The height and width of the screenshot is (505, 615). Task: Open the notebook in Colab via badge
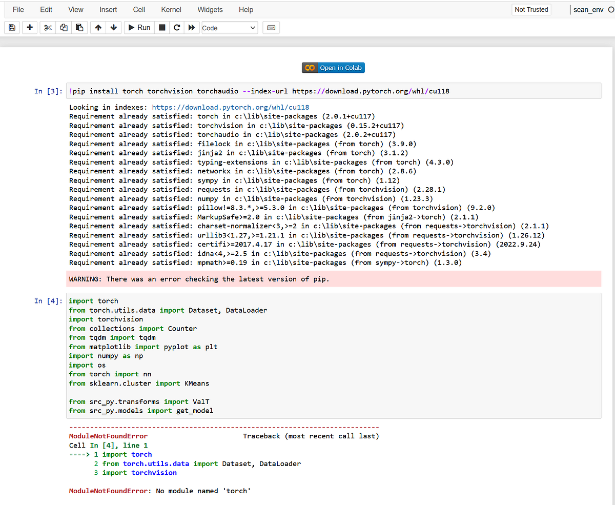click(x=333, y=67)
